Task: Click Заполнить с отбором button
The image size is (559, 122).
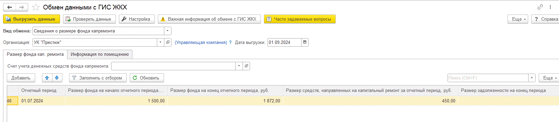Action: pos(98,78)
